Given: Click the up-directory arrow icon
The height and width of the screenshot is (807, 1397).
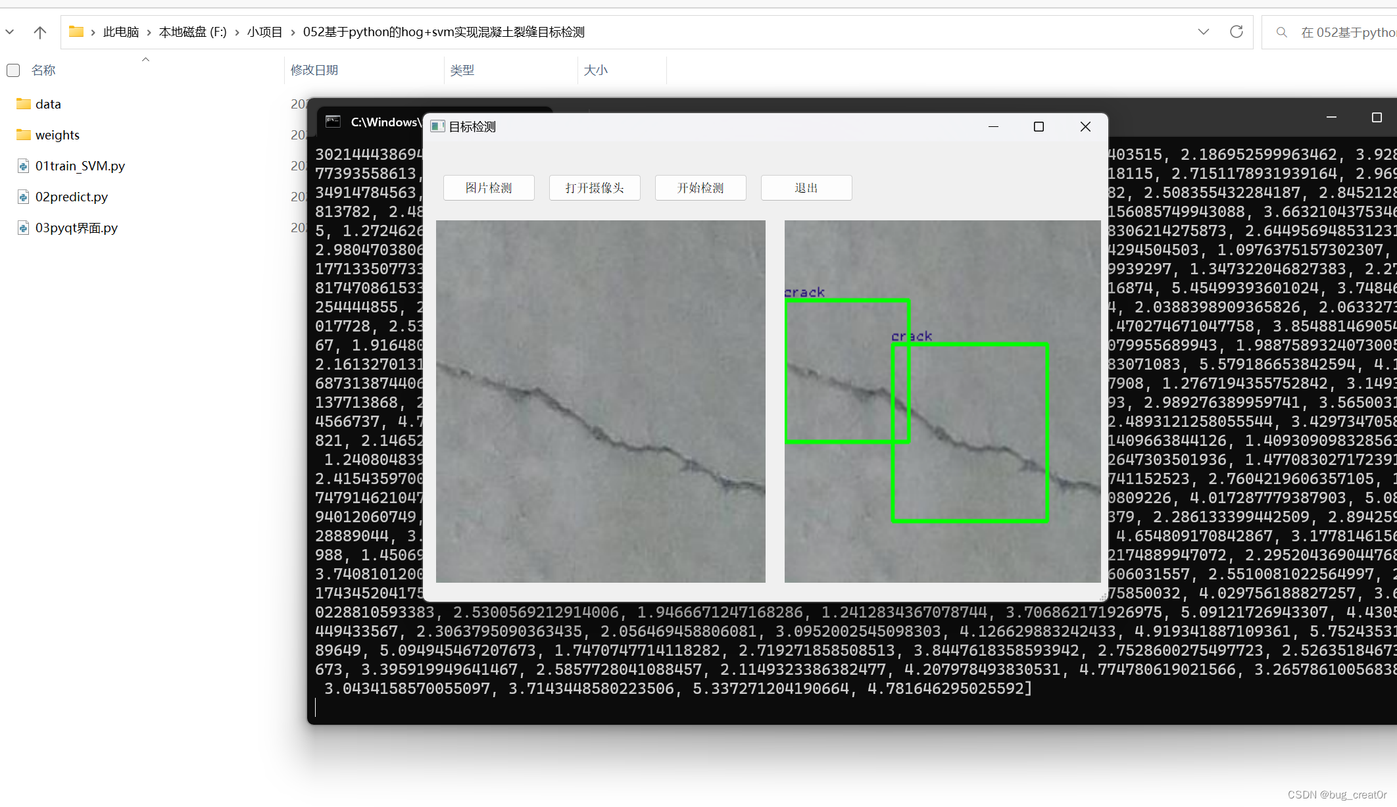Looking at the screenshot, I should click(40, 32).
